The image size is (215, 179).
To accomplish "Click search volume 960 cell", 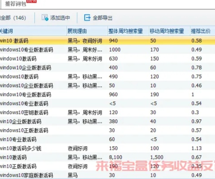I will point(113,95).
